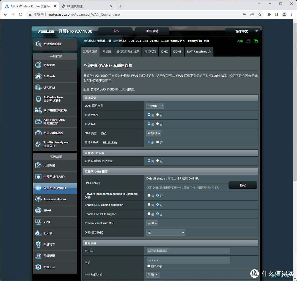Screen dimensions: 297x281
Task: Click the page vertical scrollbar
Action: [x=295, y=102]
